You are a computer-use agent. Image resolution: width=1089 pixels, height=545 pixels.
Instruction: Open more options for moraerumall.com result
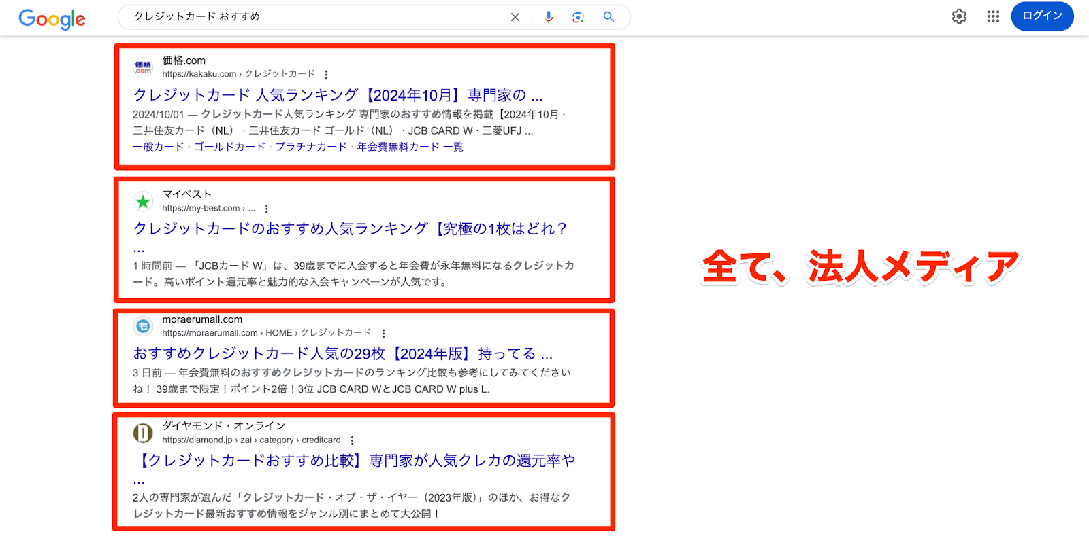click(383, 334)
